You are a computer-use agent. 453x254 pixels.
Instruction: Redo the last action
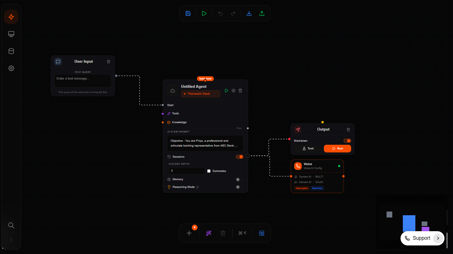click(233, 13)
